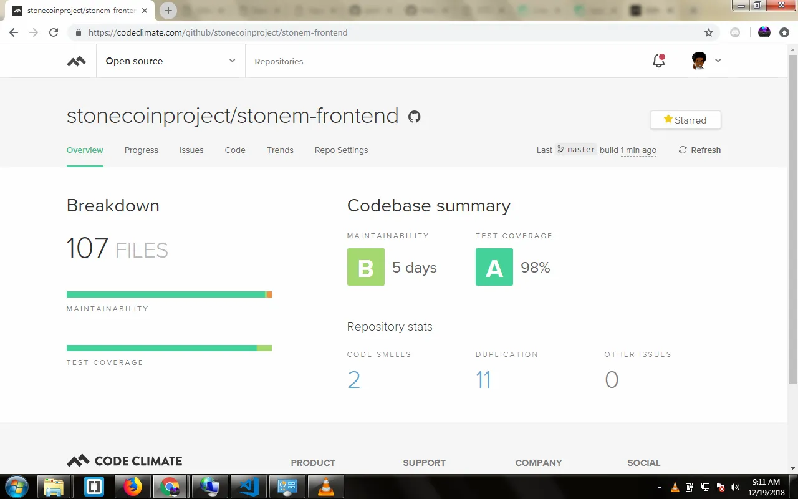The image size is (798, 499).
Task: Click the browser back arrow
Action: [14, 32]
